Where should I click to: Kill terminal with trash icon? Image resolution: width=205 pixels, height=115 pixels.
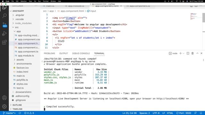[193, 53]
